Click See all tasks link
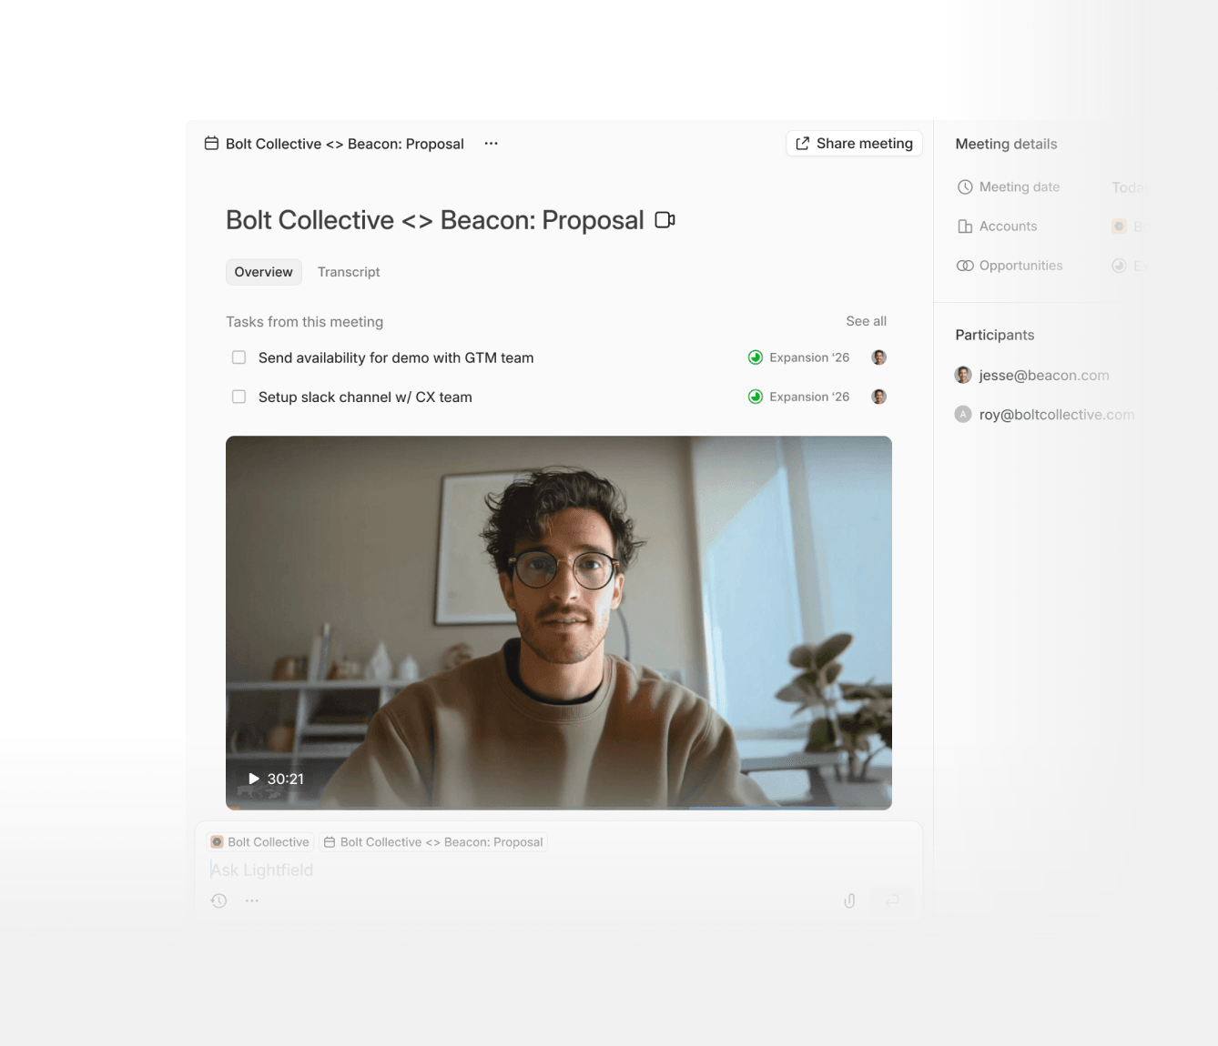The image size is (1218, 1046). coord(866,321)
